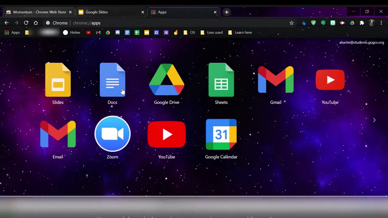The height and width of the screenshot is (218, 388).
Task: Close the Google Slides tab
Action: (143, 12)
